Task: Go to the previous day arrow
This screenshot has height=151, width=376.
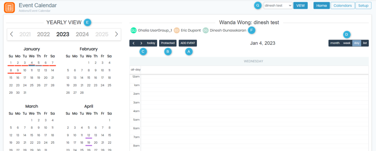Action: pos(133,43)
